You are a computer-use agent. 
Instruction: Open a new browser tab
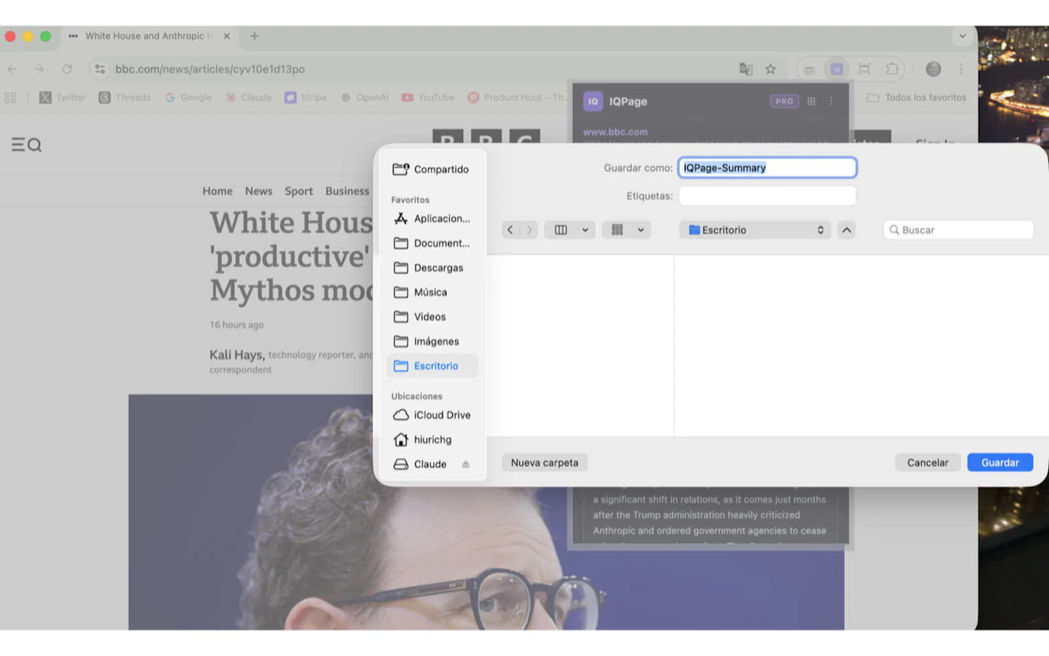pyautogui.click(x=254, y=36)
